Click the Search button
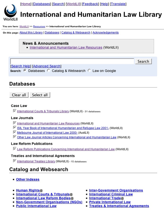The image size is (164, 210). click(143, 61)
